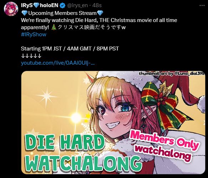
Task: Click the blue verified checkmark badge
Action: point(63,5)
